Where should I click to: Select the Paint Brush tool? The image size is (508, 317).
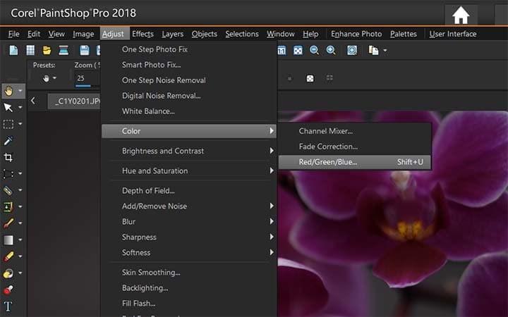(8, 223)
